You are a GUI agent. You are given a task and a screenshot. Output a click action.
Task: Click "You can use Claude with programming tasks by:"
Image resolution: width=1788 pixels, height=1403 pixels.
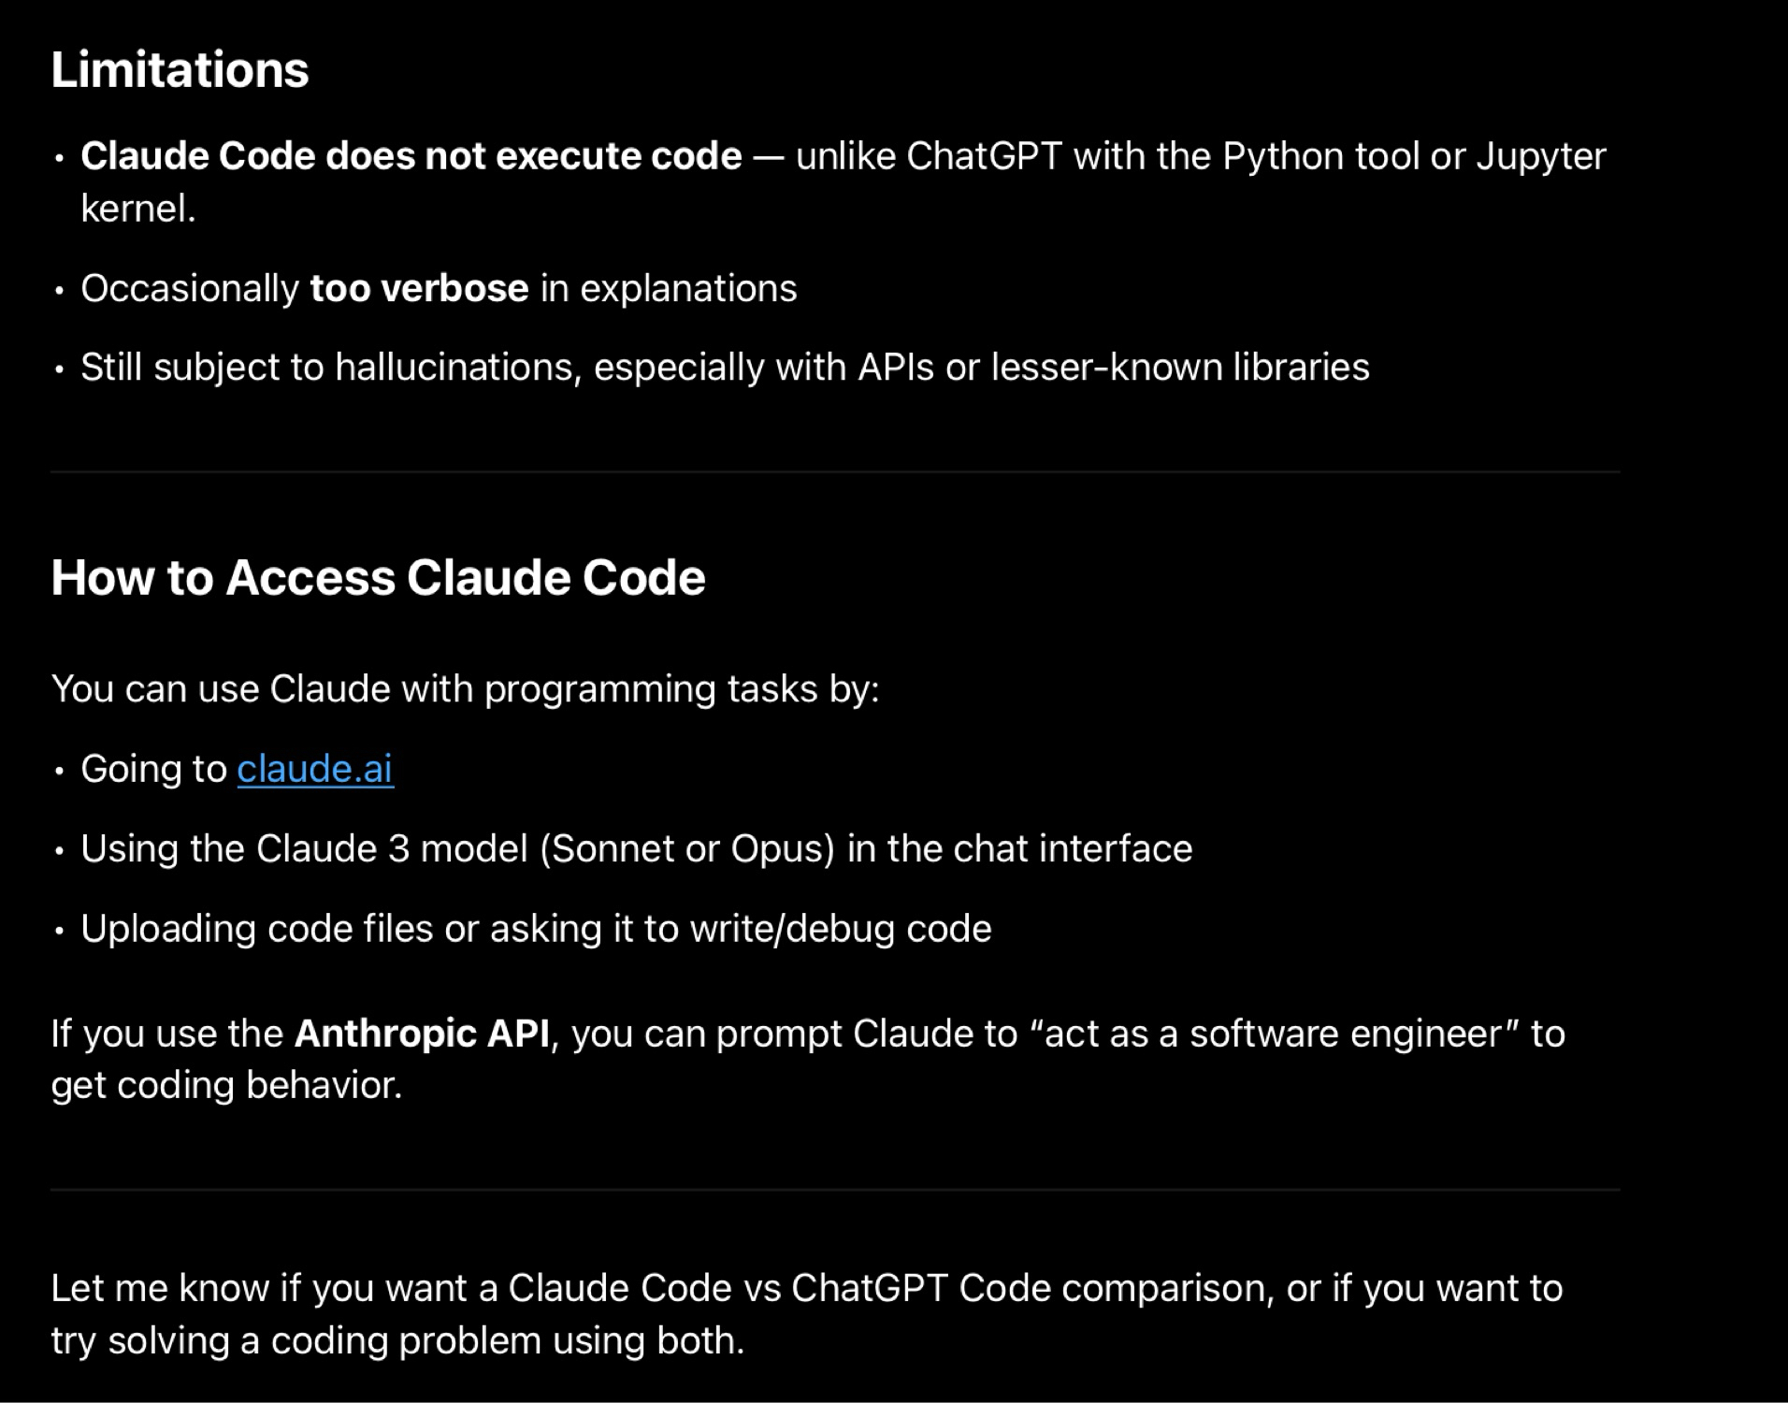465,688
